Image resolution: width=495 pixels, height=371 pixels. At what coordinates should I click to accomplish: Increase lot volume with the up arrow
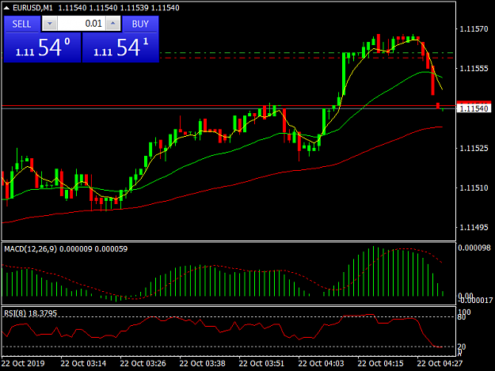coord(113,24)
